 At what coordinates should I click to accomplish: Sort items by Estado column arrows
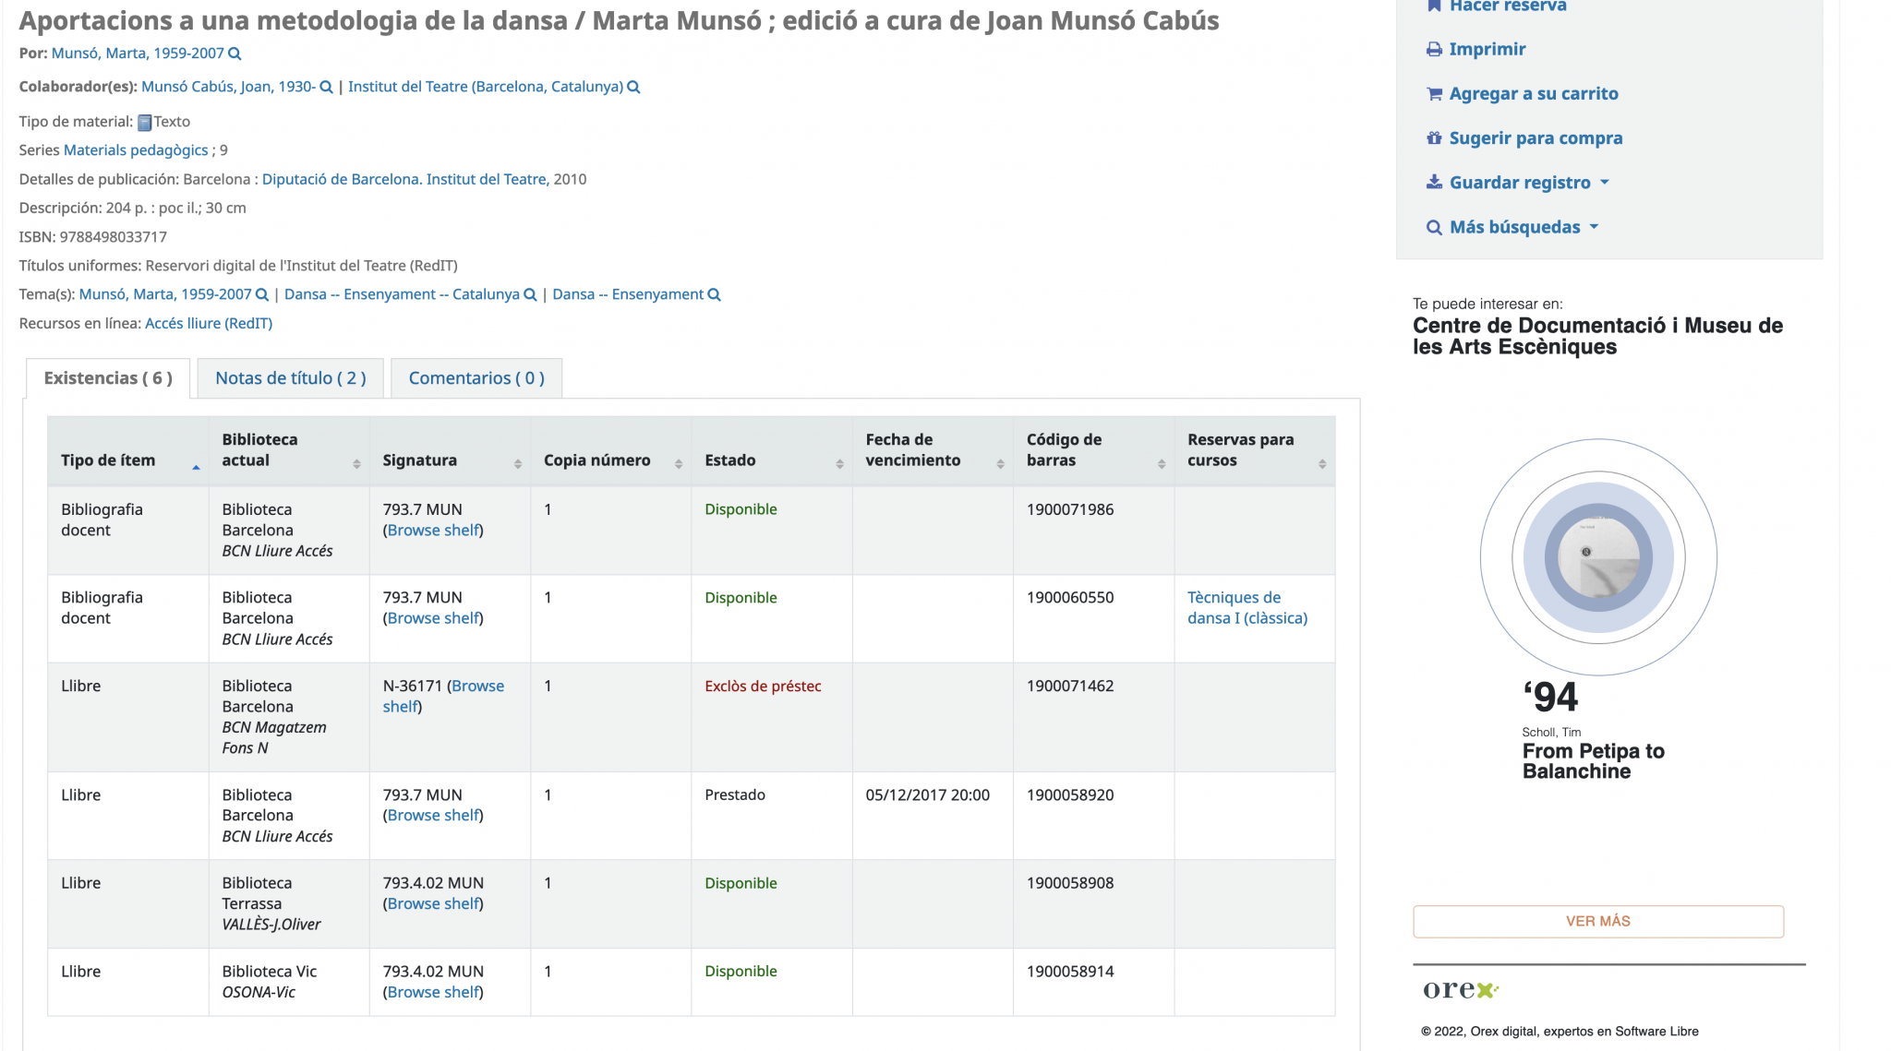pos(839,463)
